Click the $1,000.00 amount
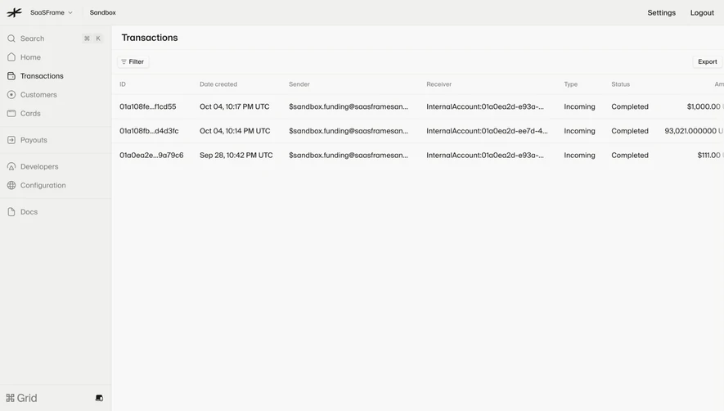This screenshot has width=724, height=411. tap(704, 106)
